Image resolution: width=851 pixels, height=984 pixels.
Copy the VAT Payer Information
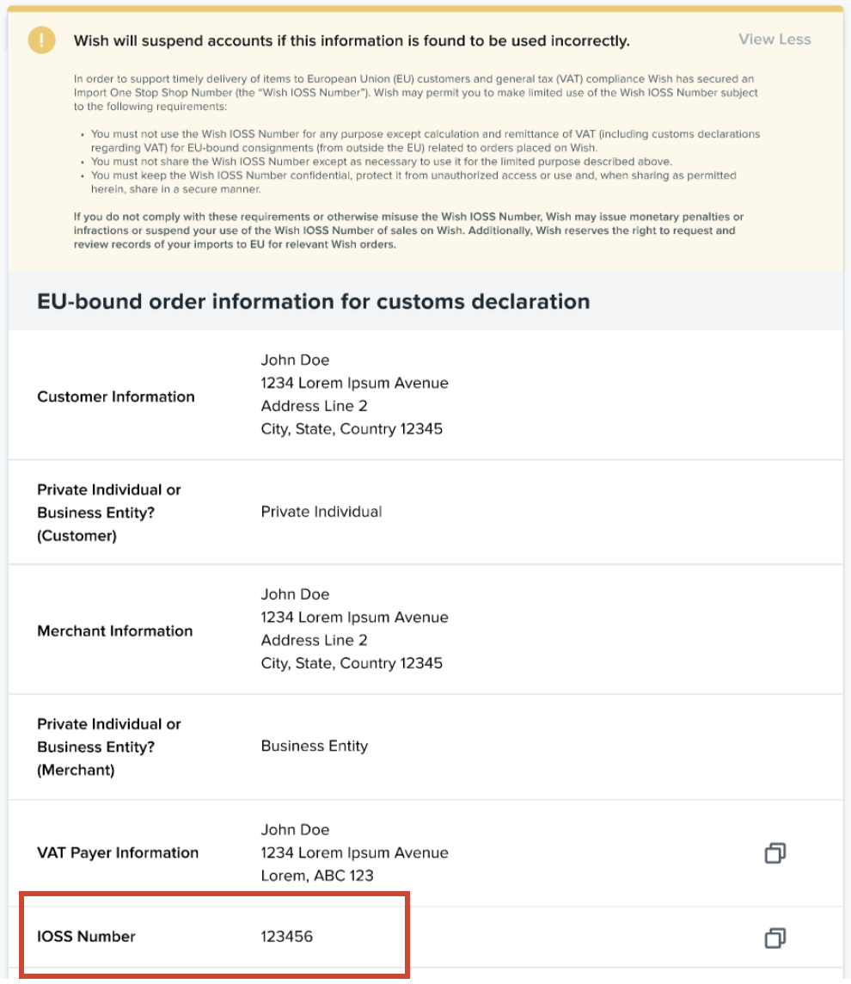click(774, 853)
